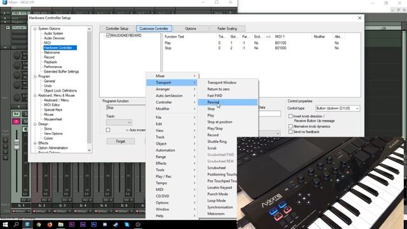The image size is (407, 229).
Task: Select Object Lock Definitions in the tree
Action: [60, 90]
